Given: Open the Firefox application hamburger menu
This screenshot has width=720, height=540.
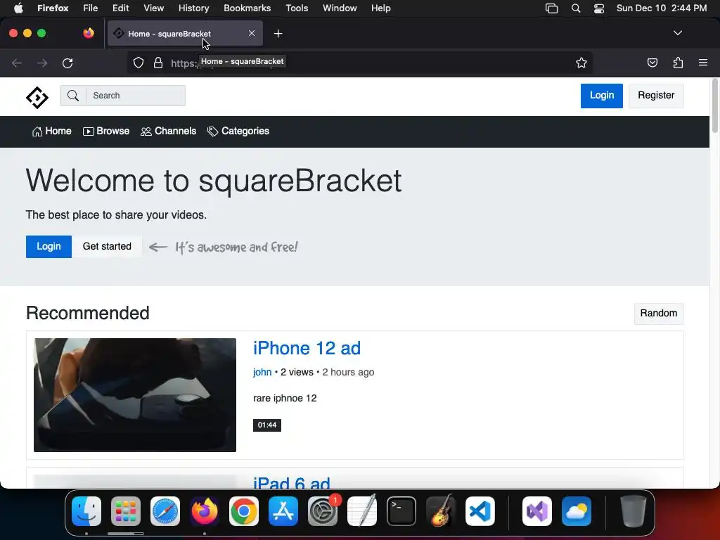Looking at the screenshot, I should (703, 63).
